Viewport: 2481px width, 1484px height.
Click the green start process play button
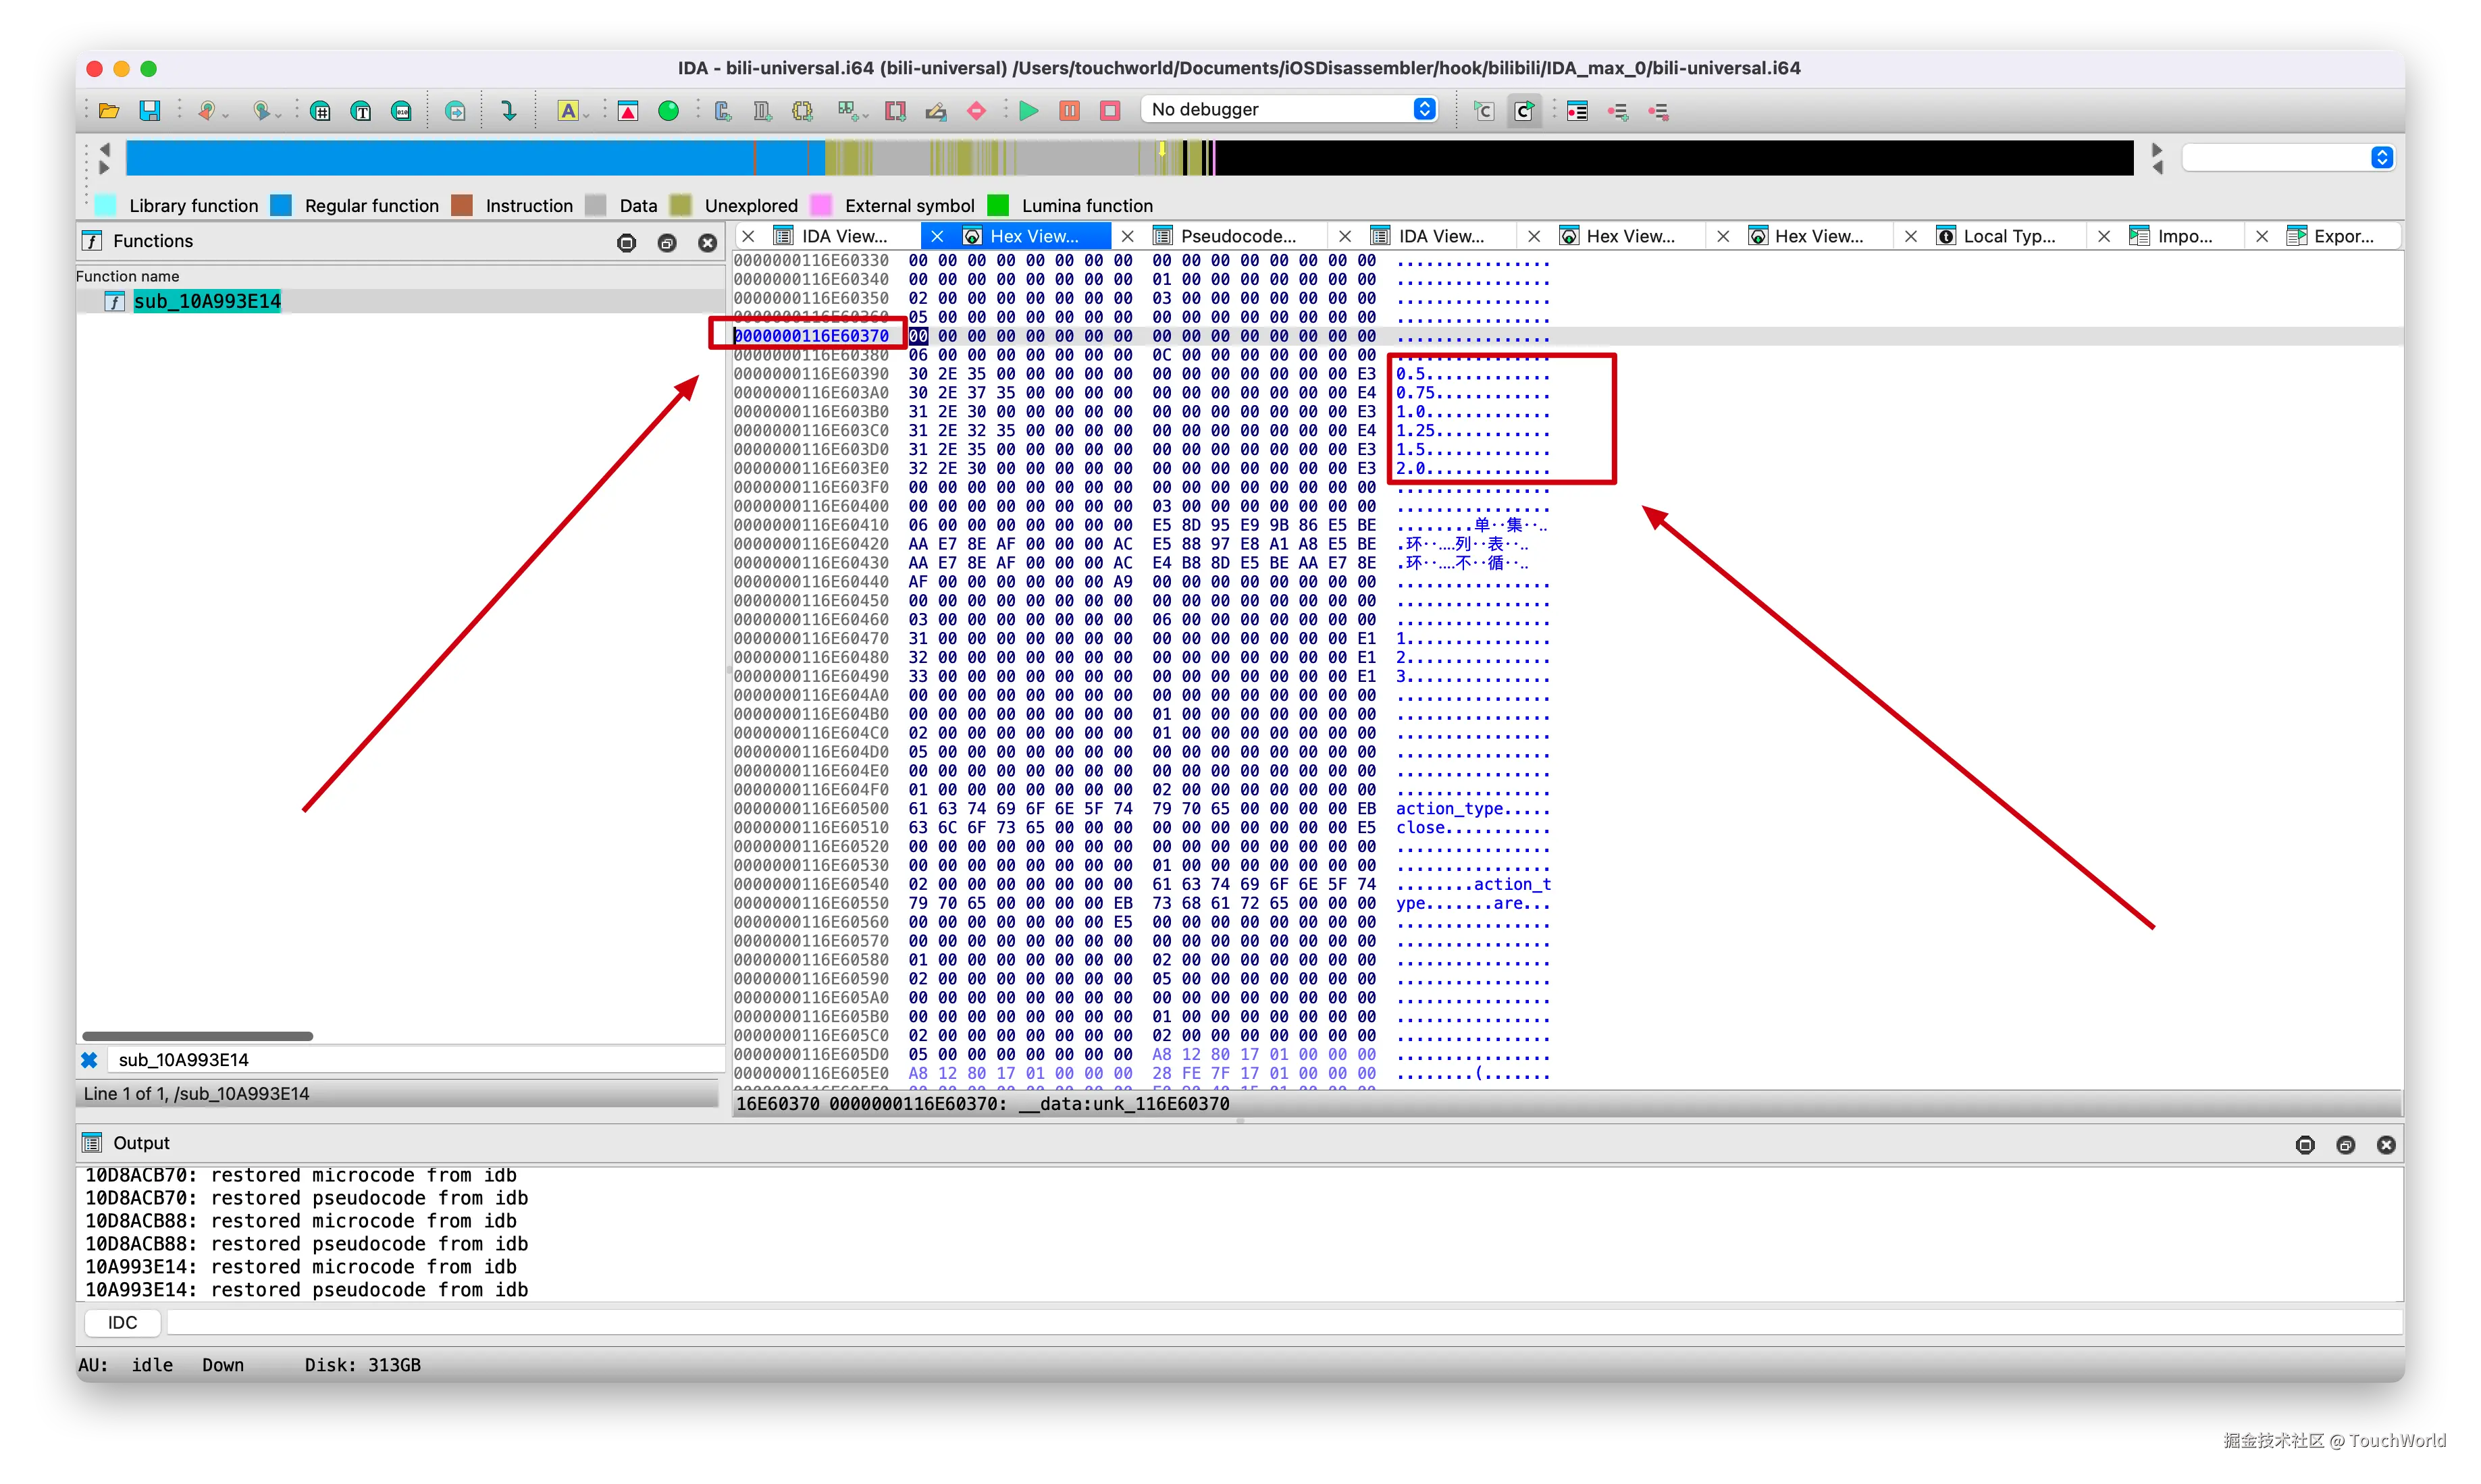(1028, 111)
